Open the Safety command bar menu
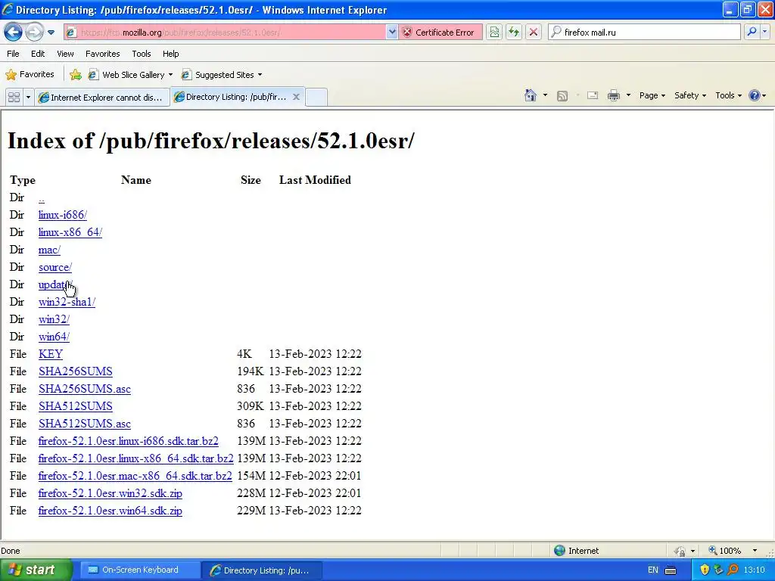The width and height of the screenshot is (775, 581). pos(690,95)
